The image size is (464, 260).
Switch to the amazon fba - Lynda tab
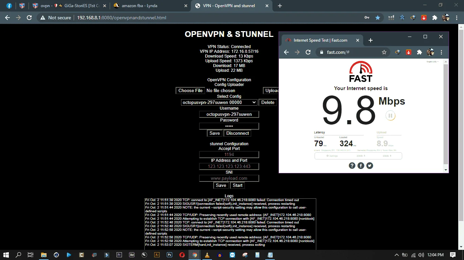(x=150, y=6)
